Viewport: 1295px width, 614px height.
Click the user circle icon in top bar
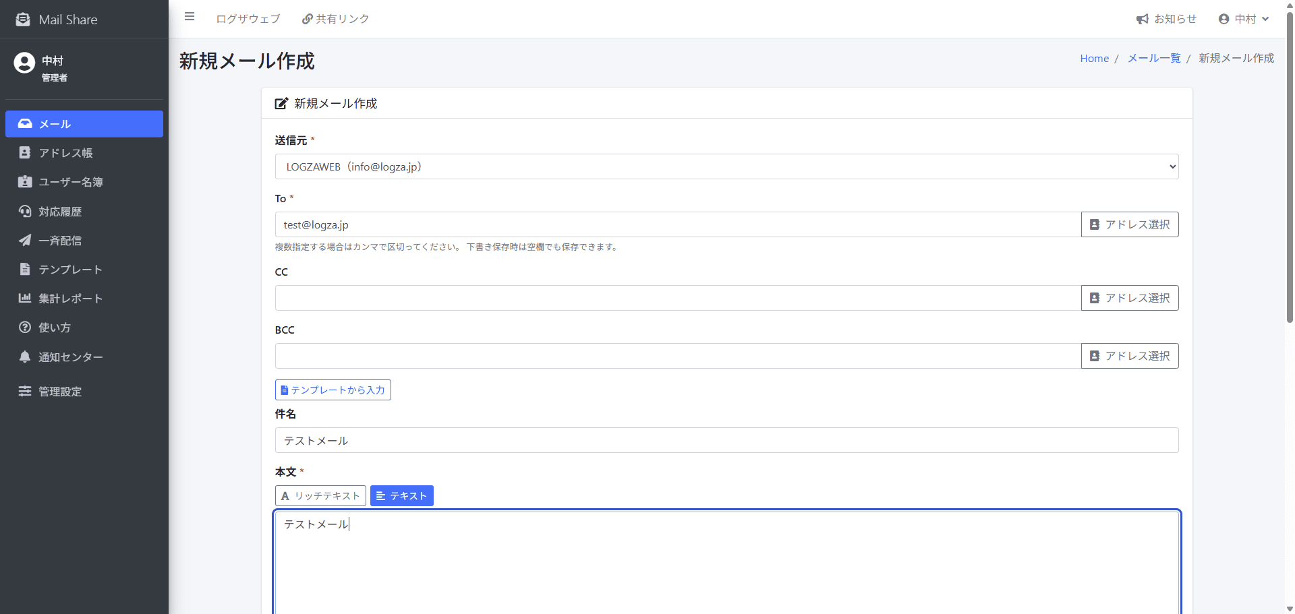(1224, 20)
